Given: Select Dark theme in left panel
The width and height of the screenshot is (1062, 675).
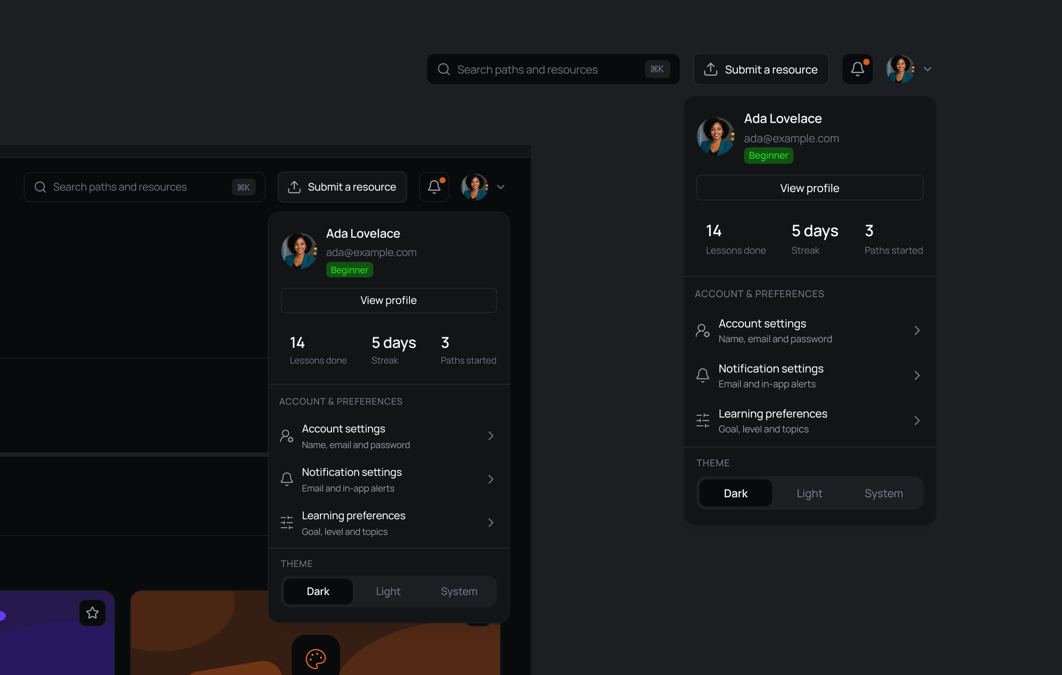Looking at the screenshot, I should coord(318,591).
